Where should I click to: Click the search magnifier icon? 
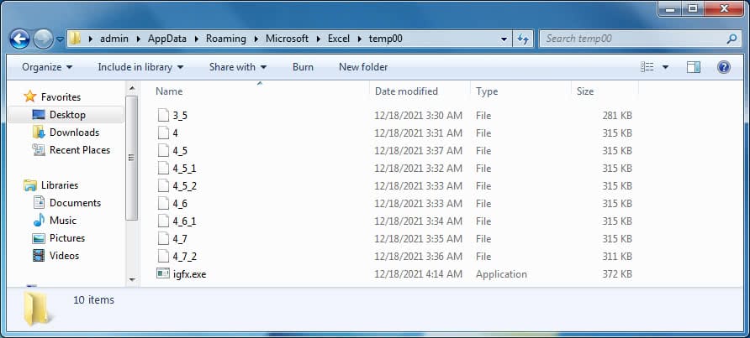pyautogui.click(x=732, y=39)
